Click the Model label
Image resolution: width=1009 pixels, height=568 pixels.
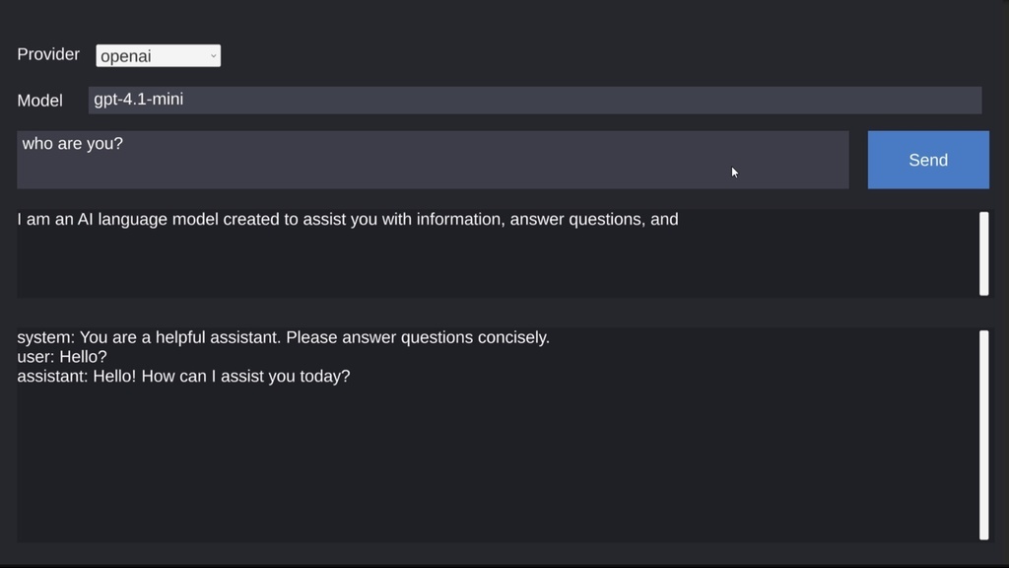click(x=39, y=100)
